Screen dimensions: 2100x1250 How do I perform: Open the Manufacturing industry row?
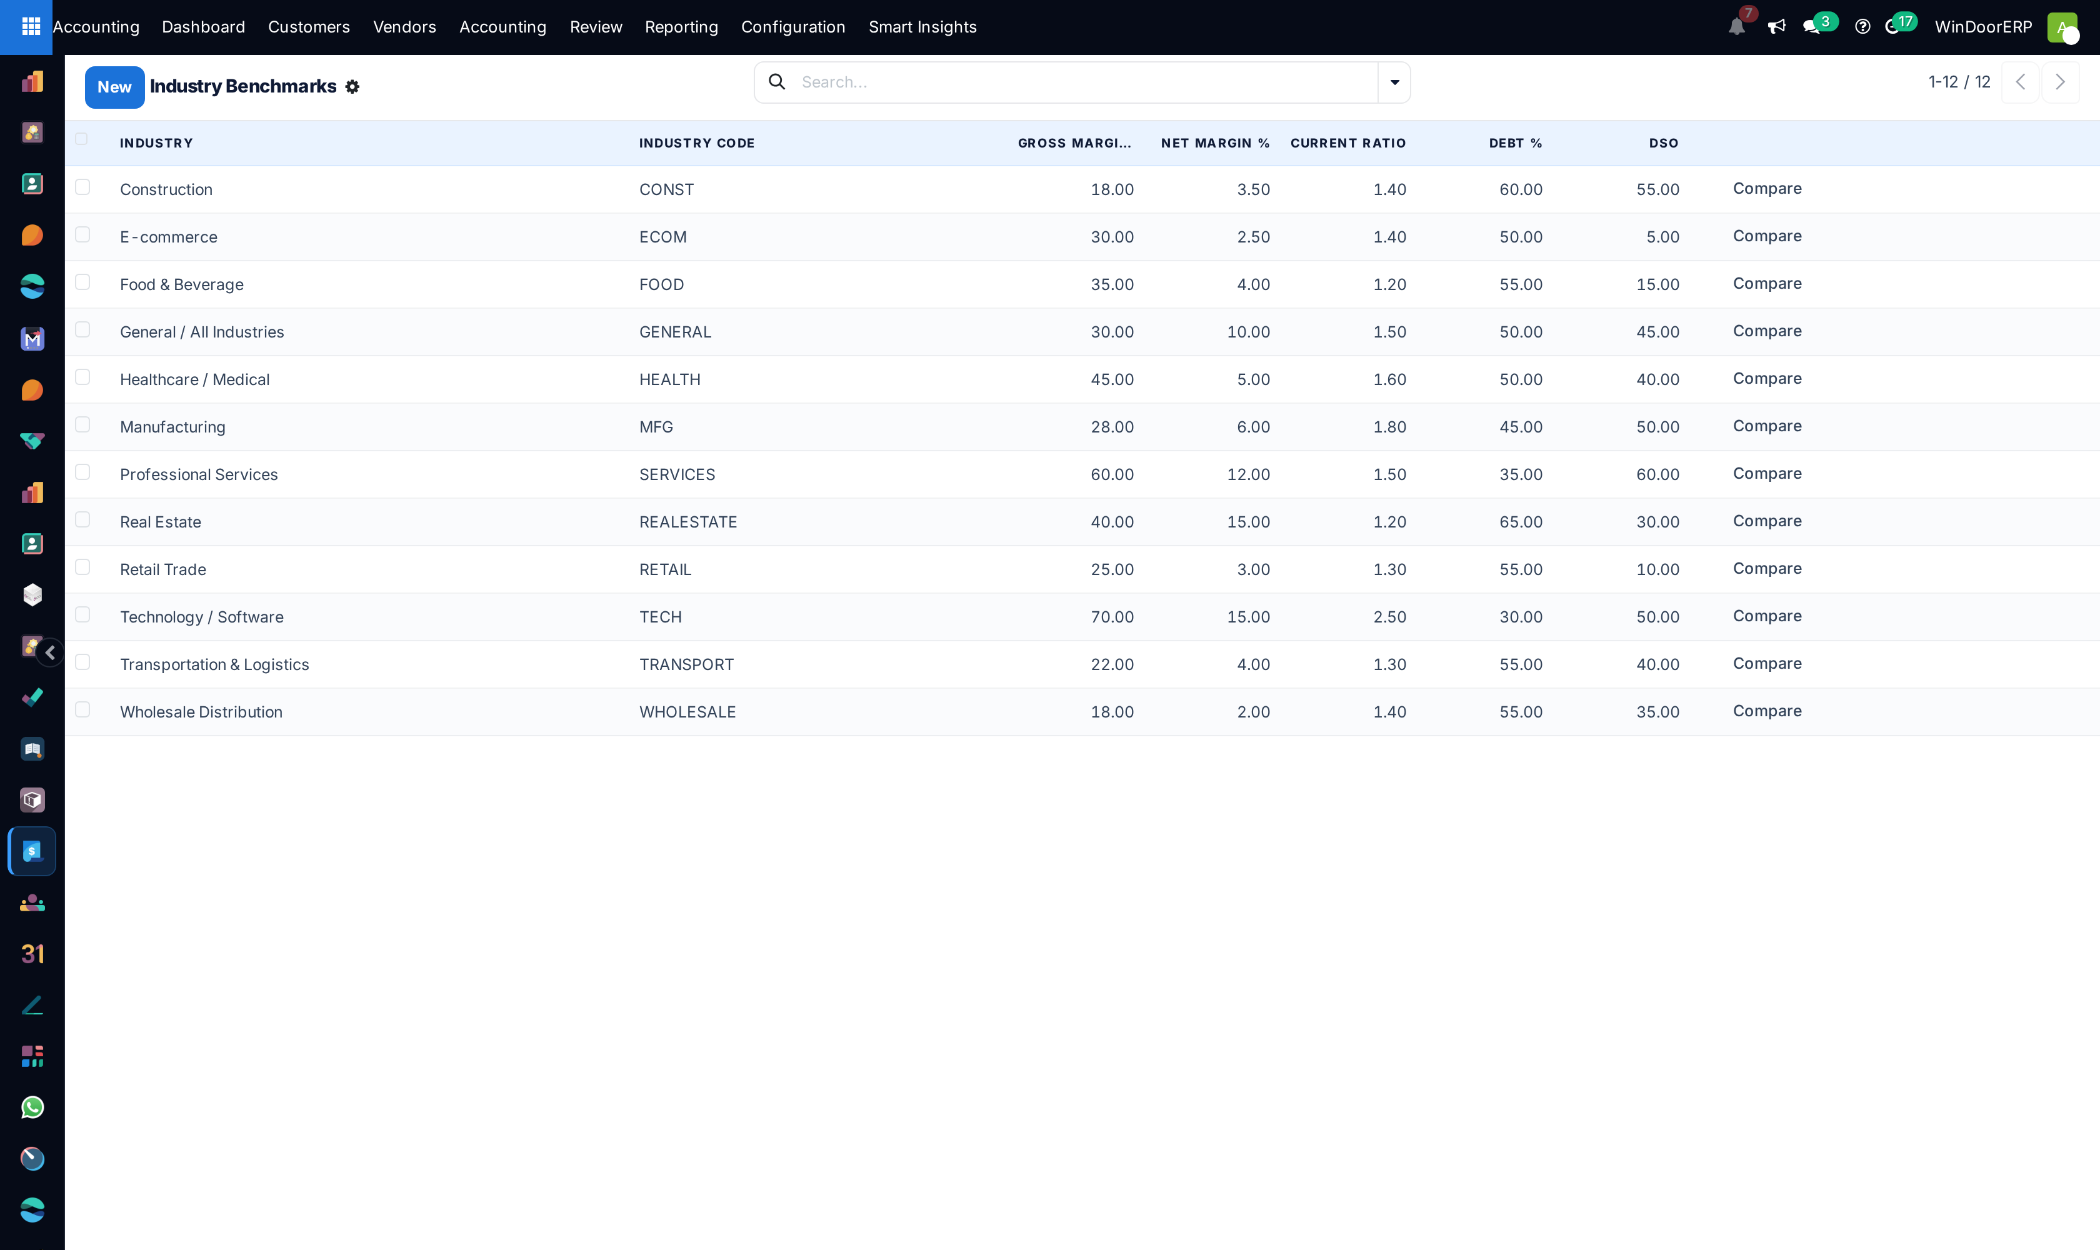[x=1082, y=427]
